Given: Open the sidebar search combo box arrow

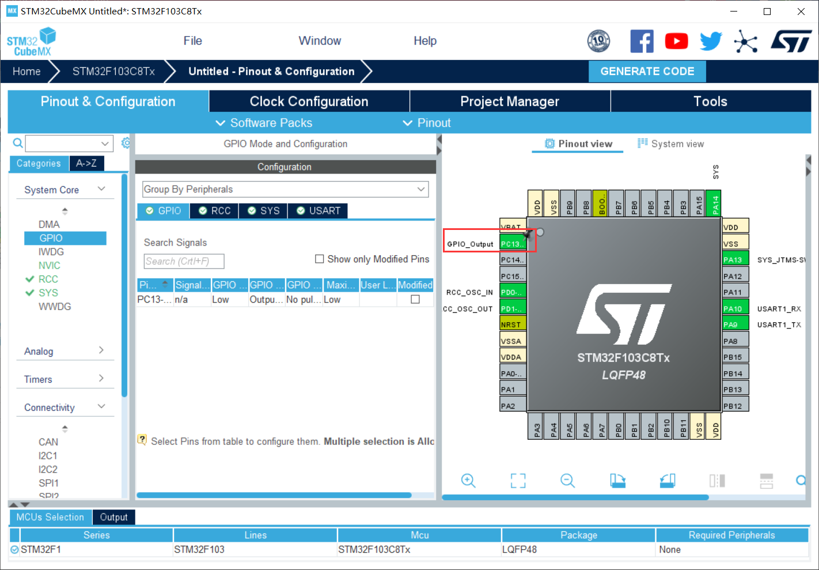Looking at the screenshot, I should click(105, 144).
